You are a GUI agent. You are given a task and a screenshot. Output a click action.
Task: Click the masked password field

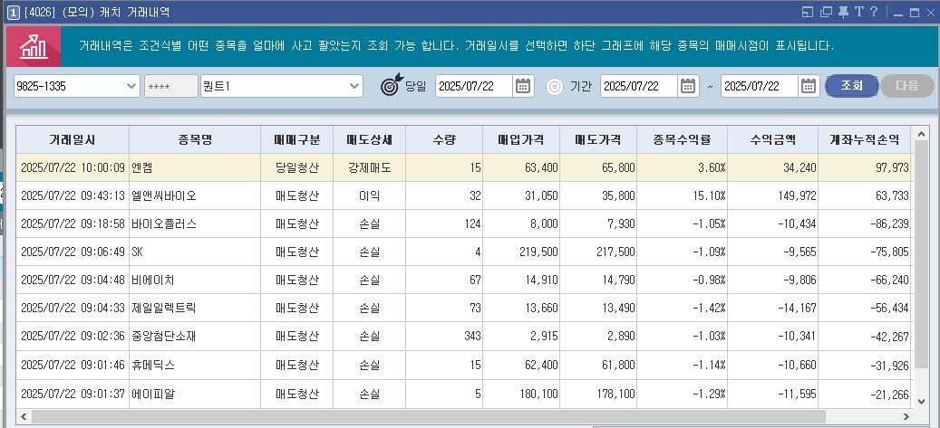coord(170,86)
